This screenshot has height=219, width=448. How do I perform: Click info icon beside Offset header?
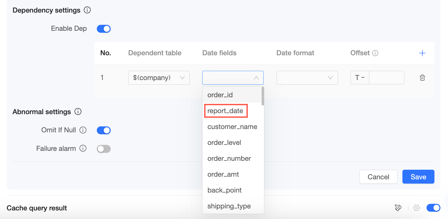(375, 53)
